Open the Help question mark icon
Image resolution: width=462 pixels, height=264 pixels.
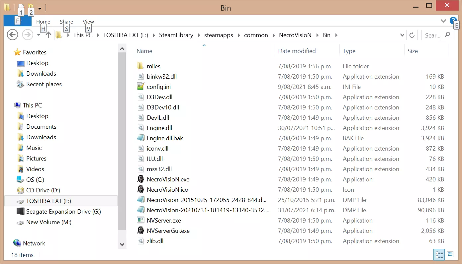453,21
